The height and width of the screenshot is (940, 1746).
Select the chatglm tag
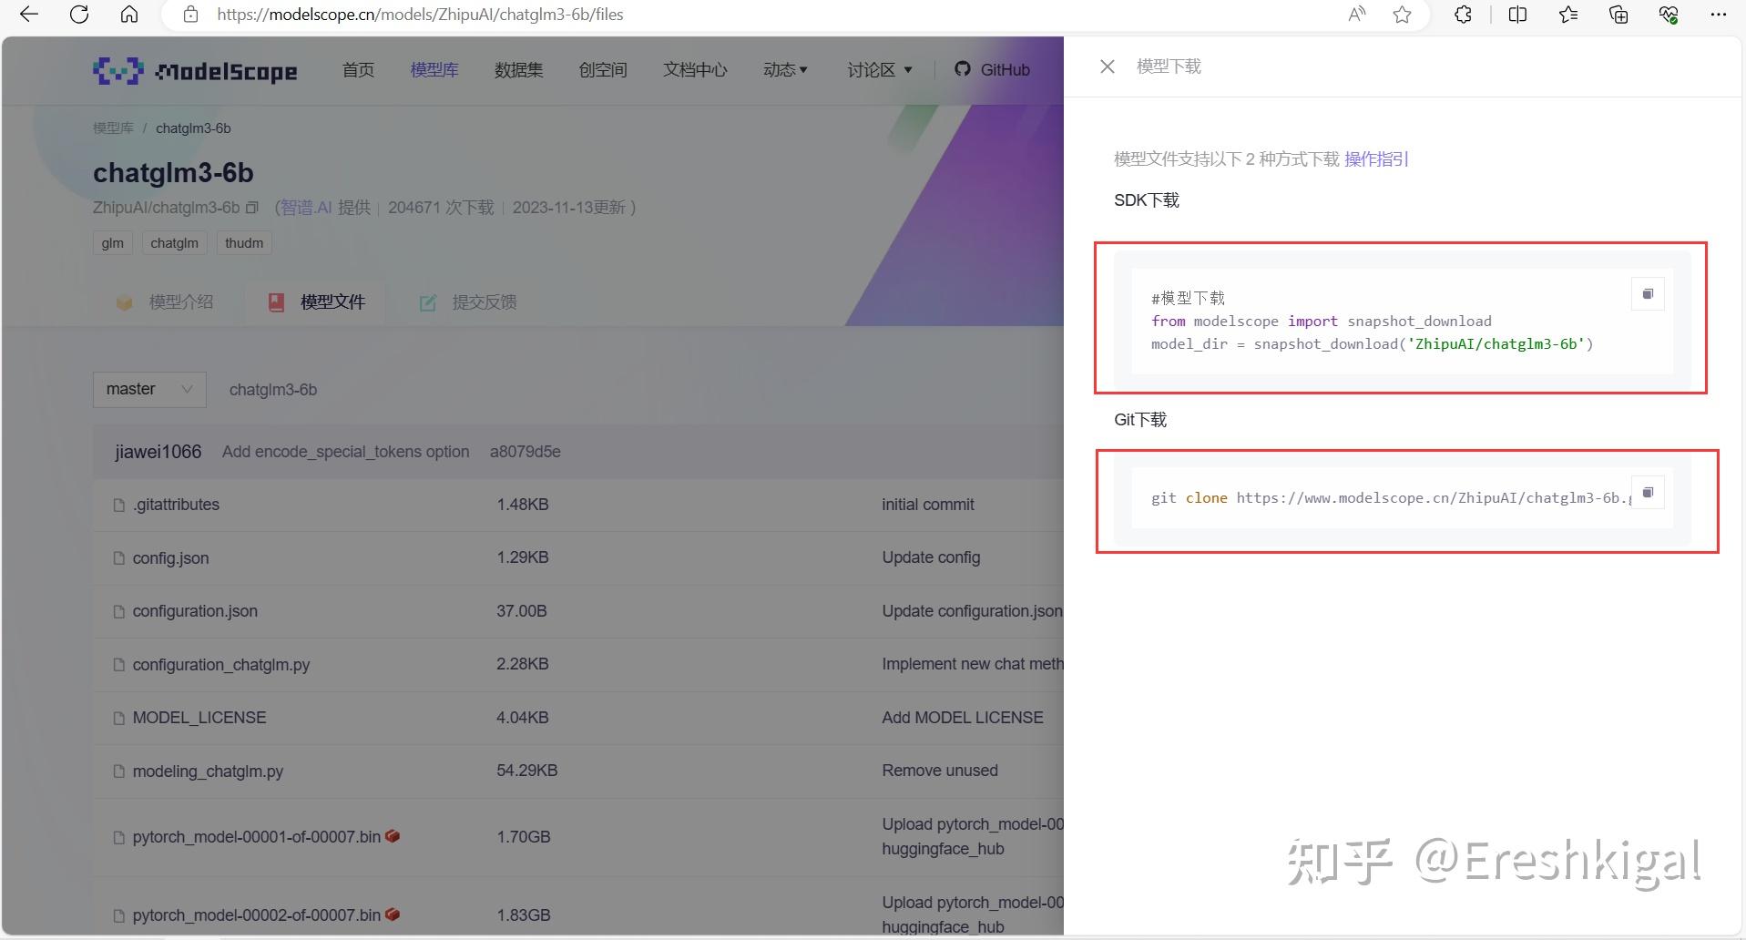(x=174, y=242)
